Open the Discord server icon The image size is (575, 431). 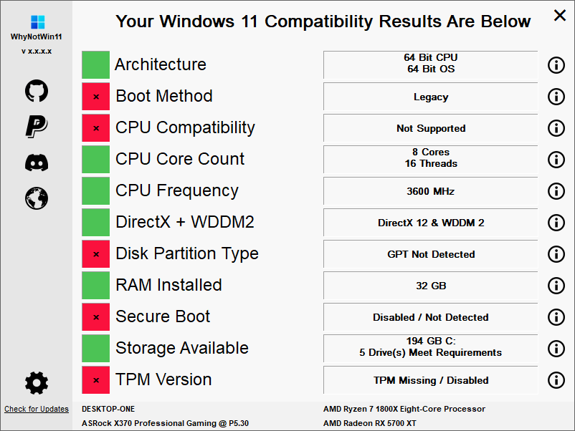(37, 163)
